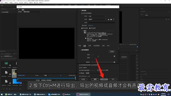Toggle the width/height match-source checkbox
This screenshot has height=96, width=171.
click(114, 56)
